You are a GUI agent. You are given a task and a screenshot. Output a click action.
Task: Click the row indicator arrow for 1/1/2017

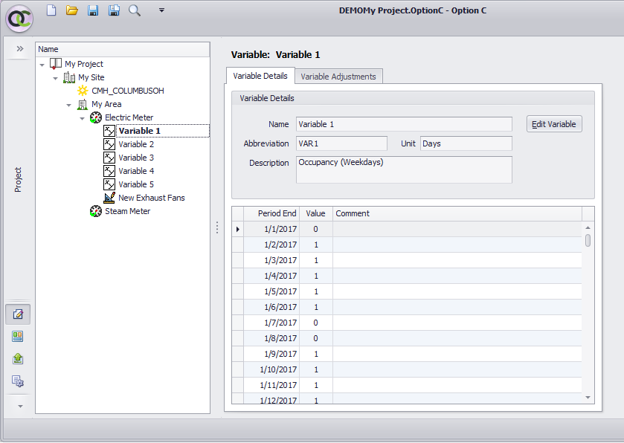point(237,229)
